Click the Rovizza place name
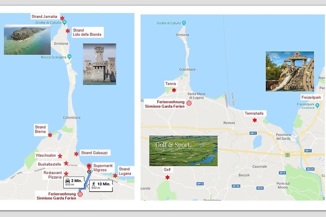 (229, 123)
